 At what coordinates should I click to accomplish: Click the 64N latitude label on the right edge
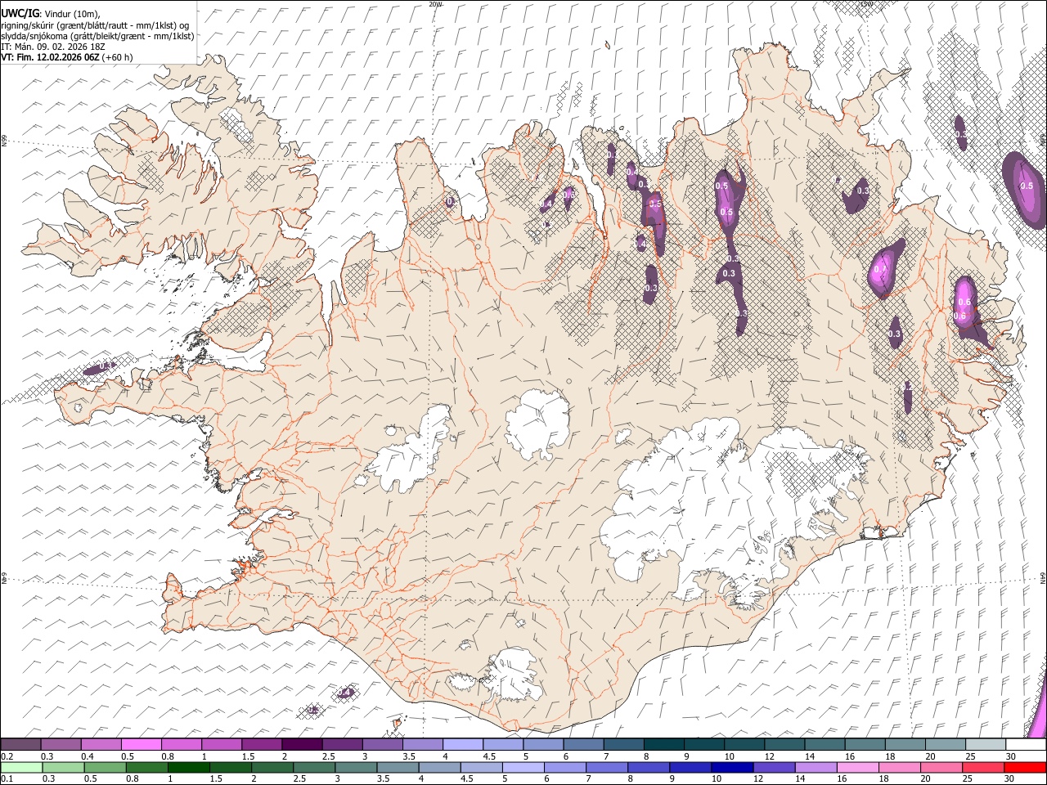[x=1043, y=577]
